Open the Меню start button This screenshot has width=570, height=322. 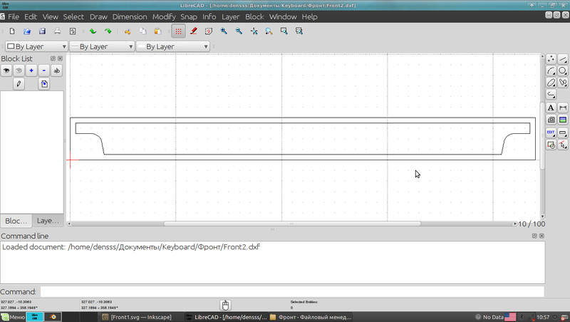pyautogui.click(x=13, y=317)
